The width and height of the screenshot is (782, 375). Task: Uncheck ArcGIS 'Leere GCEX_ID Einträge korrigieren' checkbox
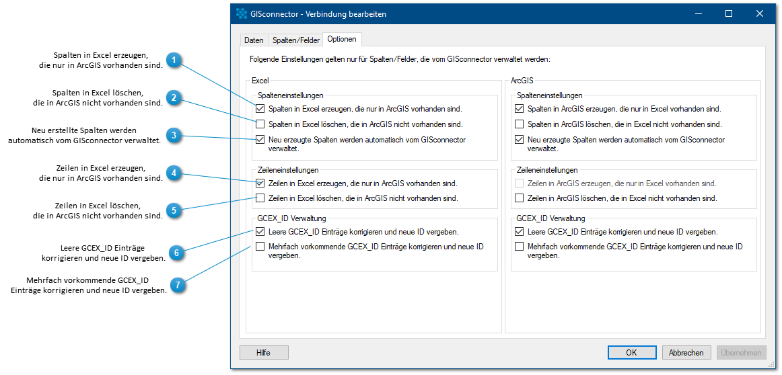(519, 232)
